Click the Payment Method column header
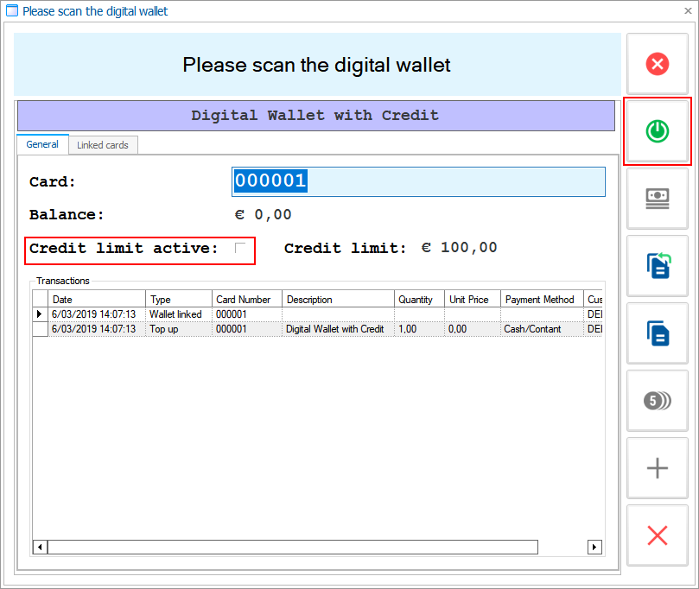Screen dimensions: 699x589 click(x=541, y=300)
